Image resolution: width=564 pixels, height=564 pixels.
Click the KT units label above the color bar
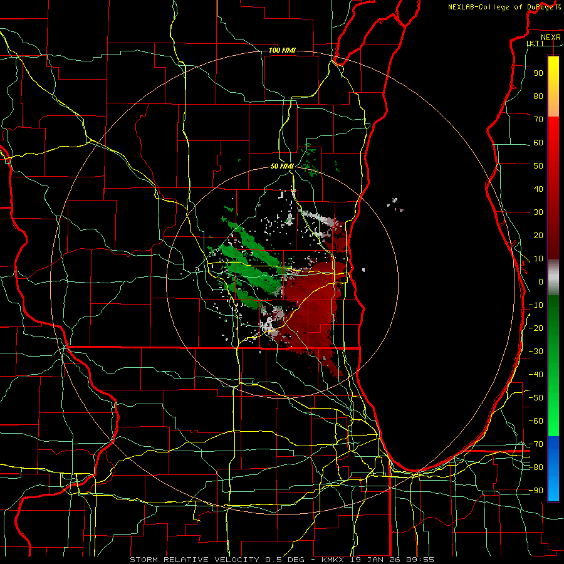535,43
